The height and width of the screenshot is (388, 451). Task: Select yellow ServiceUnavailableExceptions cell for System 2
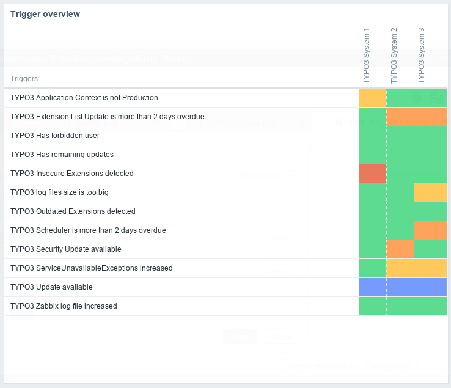tap(400, 268)
